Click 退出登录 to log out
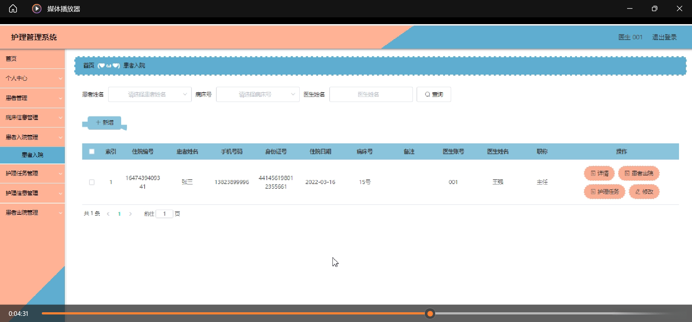 point(664,37)
